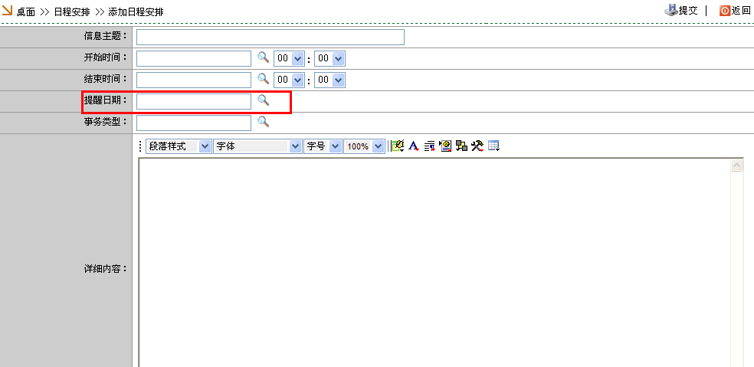Focus the 事务类型 input field
The height and width of the screenshot is (367, 754).
click(x=194, y=123)
